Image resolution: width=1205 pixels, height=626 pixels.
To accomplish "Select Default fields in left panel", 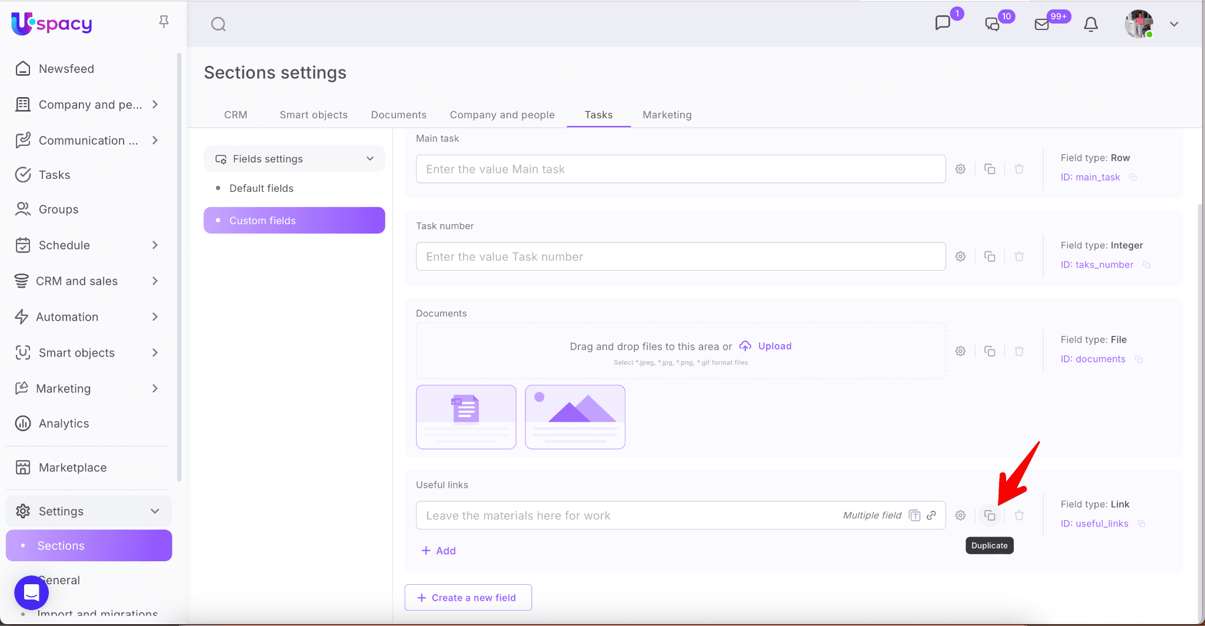I will pyautogui.click(x=261, y=188).
